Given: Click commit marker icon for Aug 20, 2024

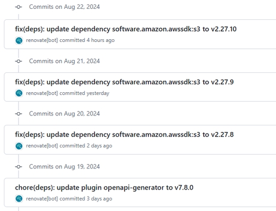Looking at the screenshot, I should point(18,114).
